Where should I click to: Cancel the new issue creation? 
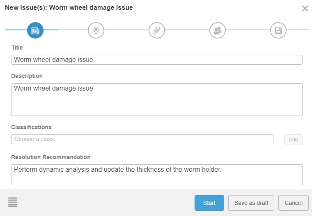[293, 203]
